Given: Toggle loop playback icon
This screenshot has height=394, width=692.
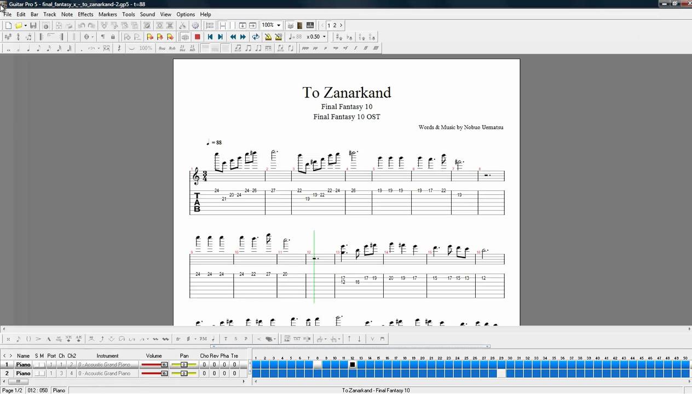Looking at the screenshot, I should point(256,37).
